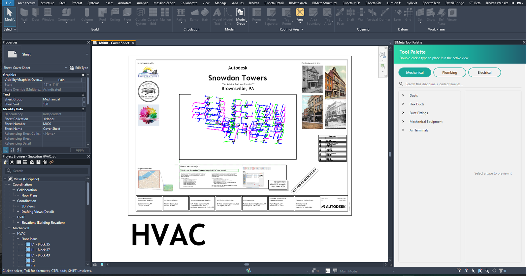Select the Railing tool
The height and width of the screenshot is (276, 528).
click(x=181, y=15)
